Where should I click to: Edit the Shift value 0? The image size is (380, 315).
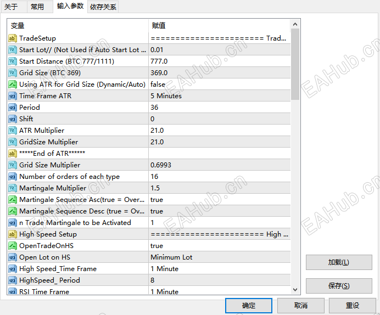coord(220,119)
